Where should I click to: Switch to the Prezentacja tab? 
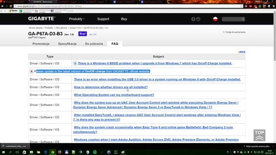[x=41, y=44]
